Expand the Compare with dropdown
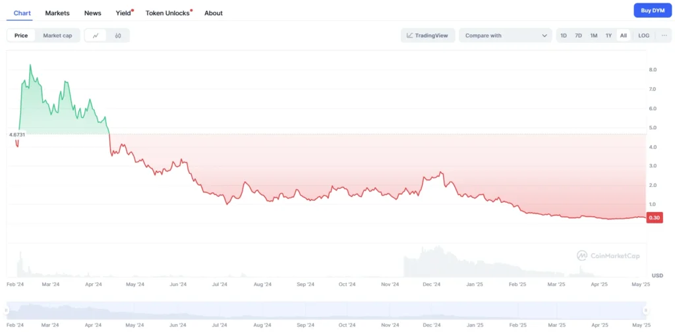675x332 pixels. pyautogui.click(x=506, y=36)
